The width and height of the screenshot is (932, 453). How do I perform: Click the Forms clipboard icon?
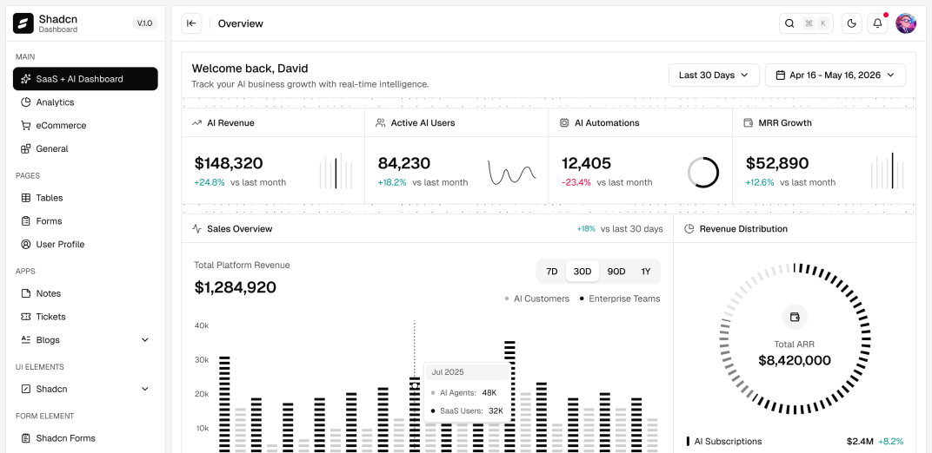tap(25, 221)
